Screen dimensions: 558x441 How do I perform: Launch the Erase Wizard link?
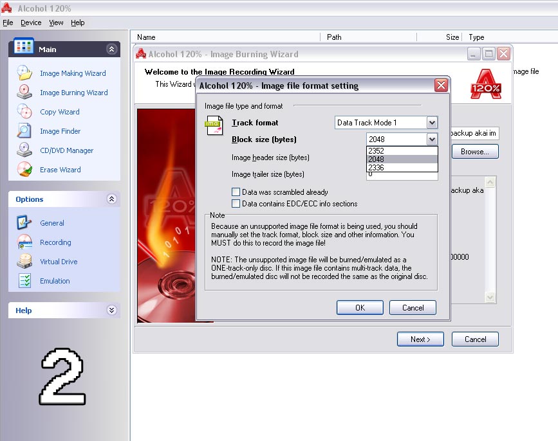click(60, 170)
